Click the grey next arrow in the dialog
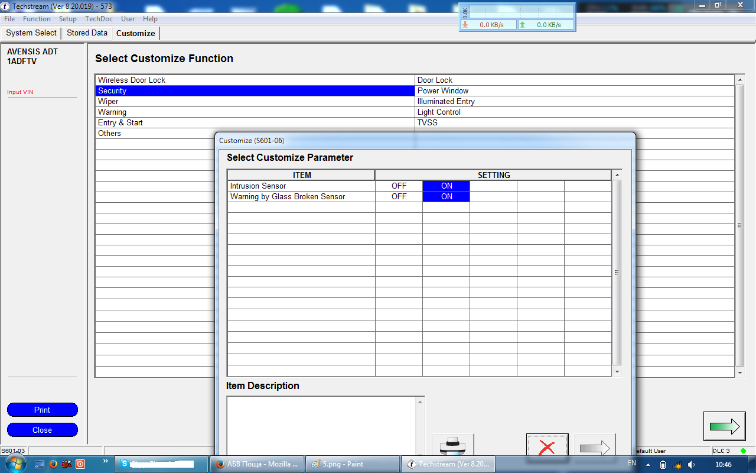Image resolution: width=756 pixels, height=473 pixels. click(x=594, y=446)
